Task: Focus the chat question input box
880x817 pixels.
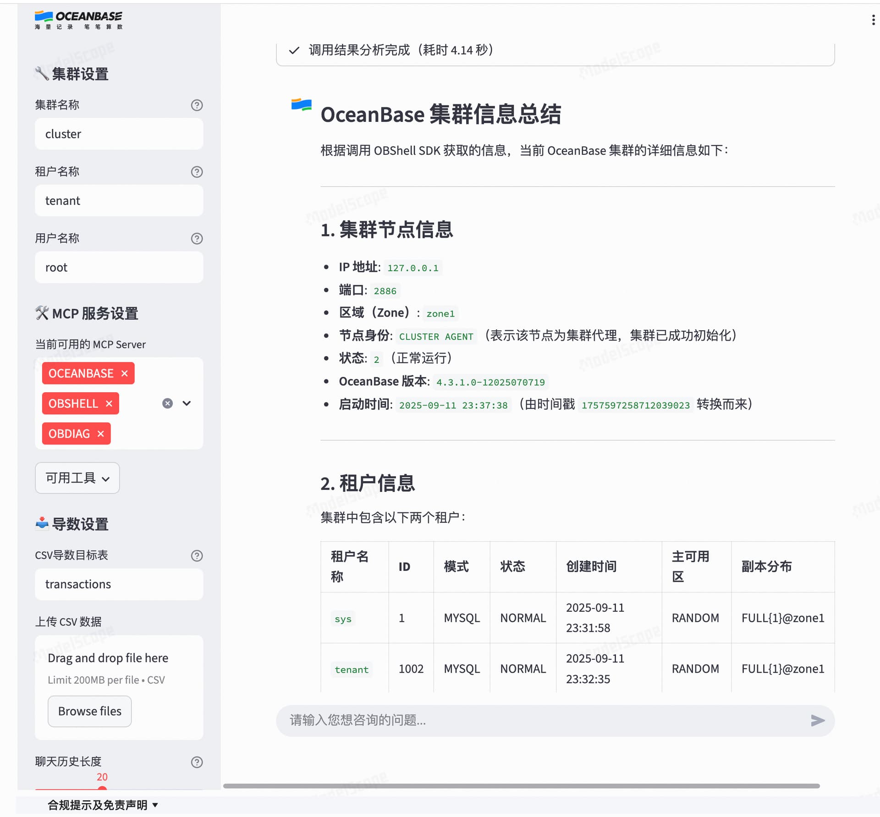Action: click(x=545, y=720)
